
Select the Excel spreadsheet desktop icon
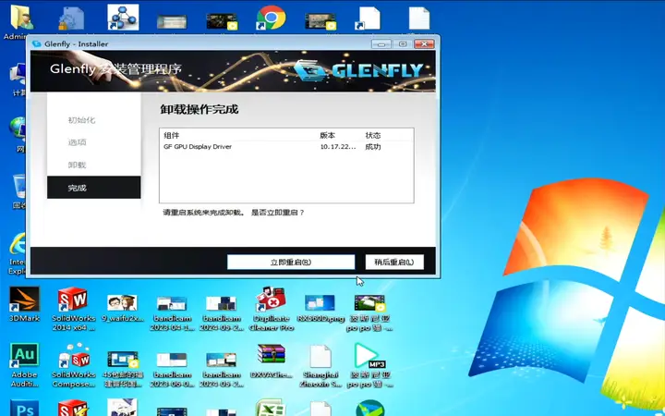coord(271,408)
